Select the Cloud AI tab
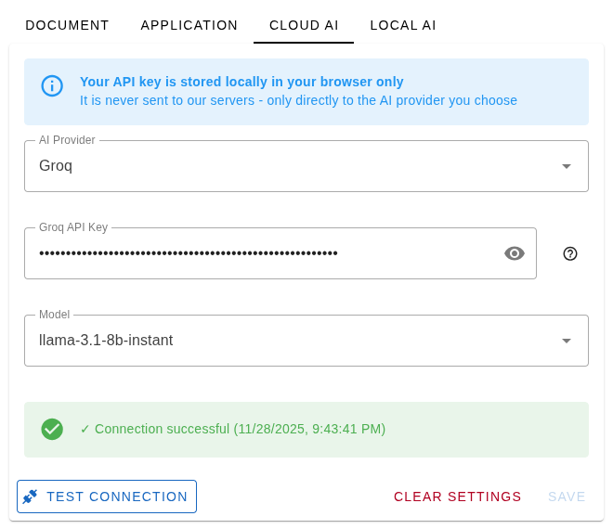Screen dimensions: 613x529 pos(304,25)
